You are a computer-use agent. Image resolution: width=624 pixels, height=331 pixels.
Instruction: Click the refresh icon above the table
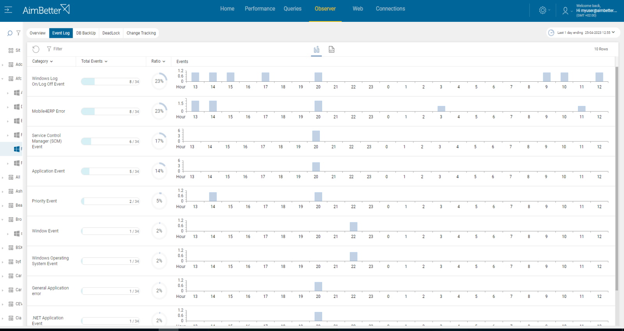click(x=36, y=49)
